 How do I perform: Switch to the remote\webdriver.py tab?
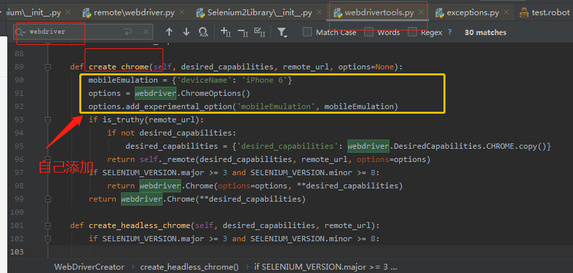click(134, 13)
